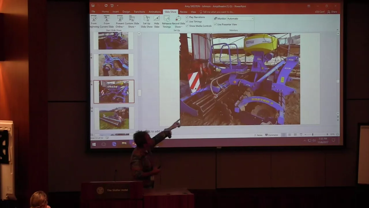Toggle Use Presenter View checkbox
Viewport: 369px width, 208px height.
(215, 24)
